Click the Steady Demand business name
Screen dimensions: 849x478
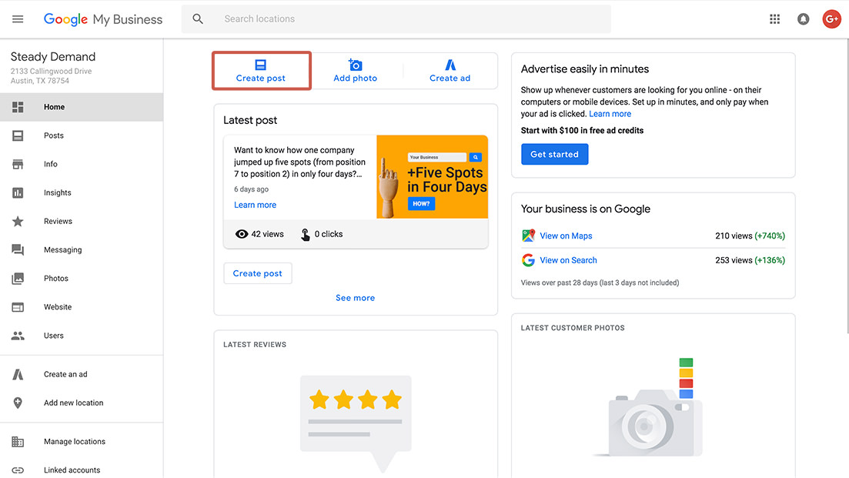[x=53, y=57]
